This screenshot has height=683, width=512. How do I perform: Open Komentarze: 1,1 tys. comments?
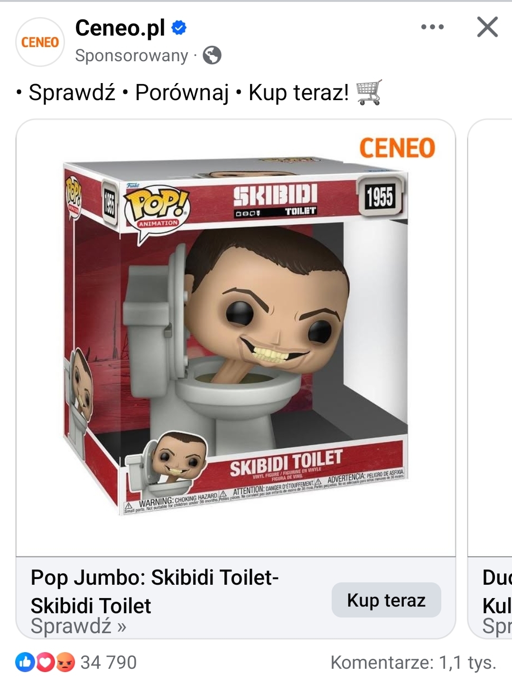pyautogui.click(x=413, y=662)
